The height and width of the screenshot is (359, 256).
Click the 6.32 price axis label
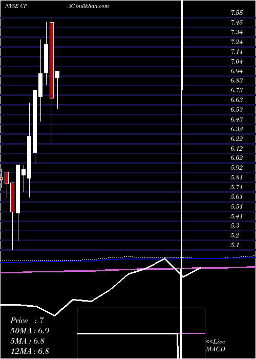237,129
